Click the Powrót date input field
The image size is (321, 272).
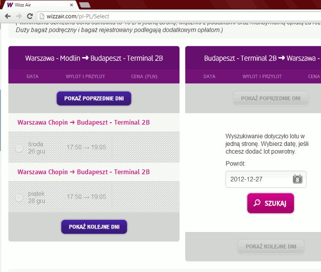pyautogui.click(x=258, y=179)
